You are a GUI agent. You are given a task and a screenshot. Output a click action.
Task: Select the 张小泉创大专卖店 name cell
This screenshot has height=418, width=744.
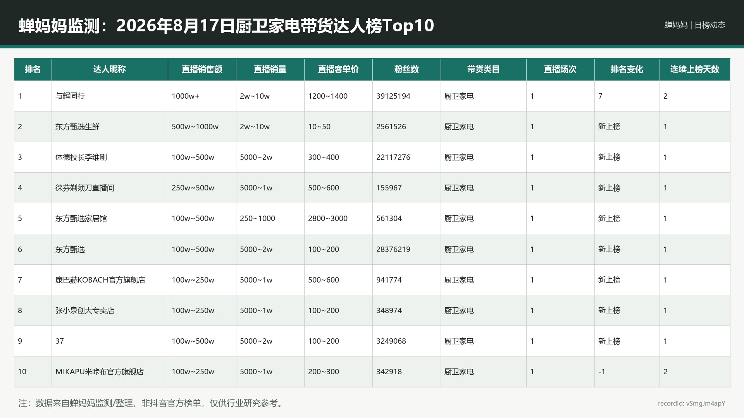pos(110,310)
